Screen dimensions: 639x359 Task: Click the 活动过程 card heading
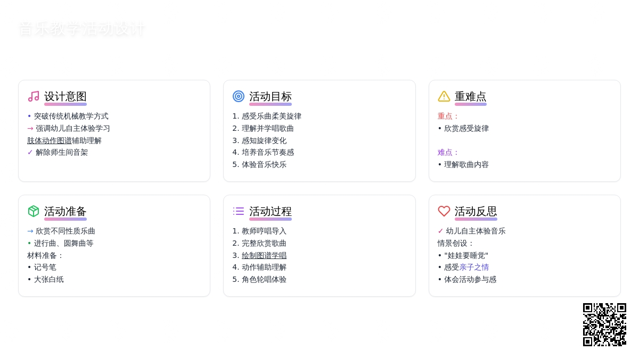(271, 212)
